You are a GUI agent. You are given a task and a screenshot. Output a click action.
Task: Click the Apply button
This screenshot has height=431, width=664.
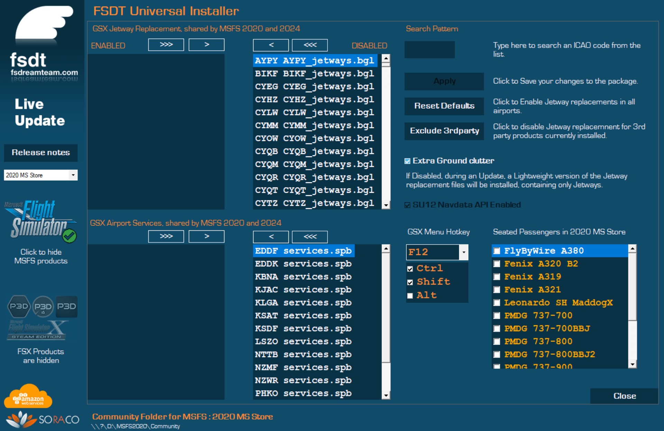[x=444, y=81]
